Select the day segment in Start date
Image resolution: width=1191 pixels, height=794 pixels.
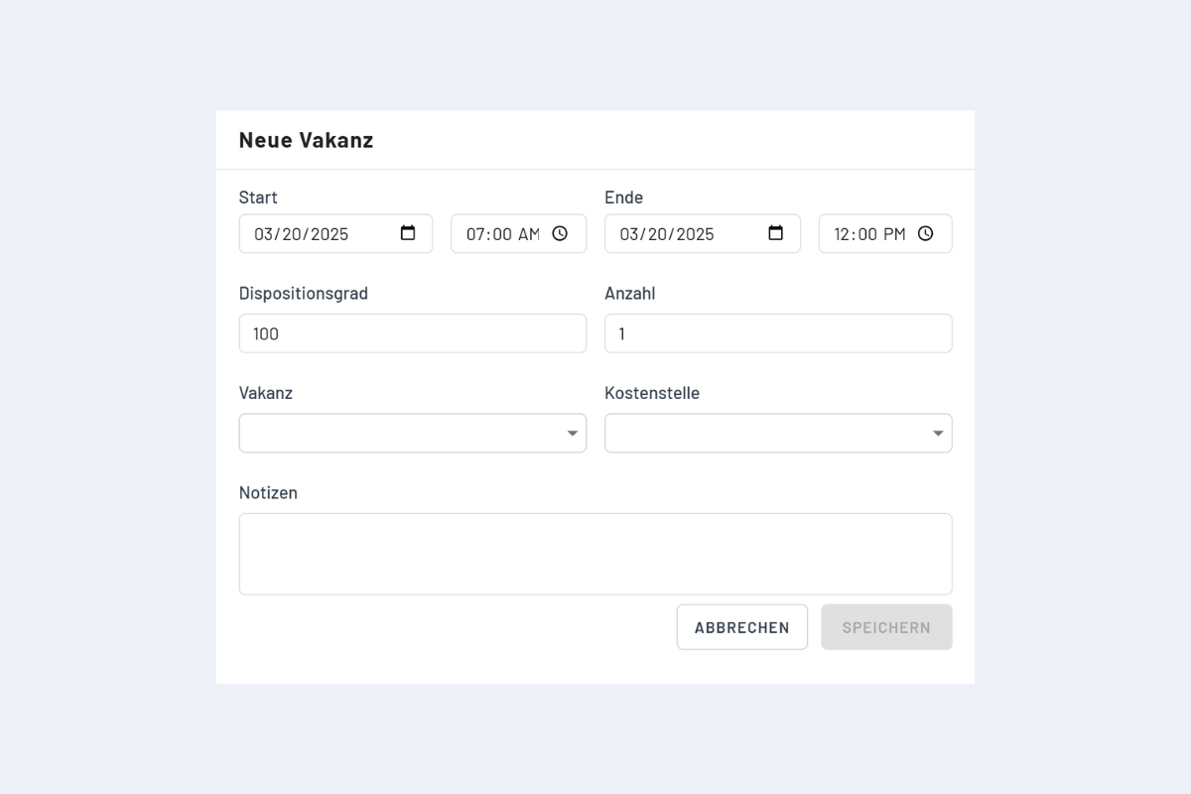(x=292, y=234)
